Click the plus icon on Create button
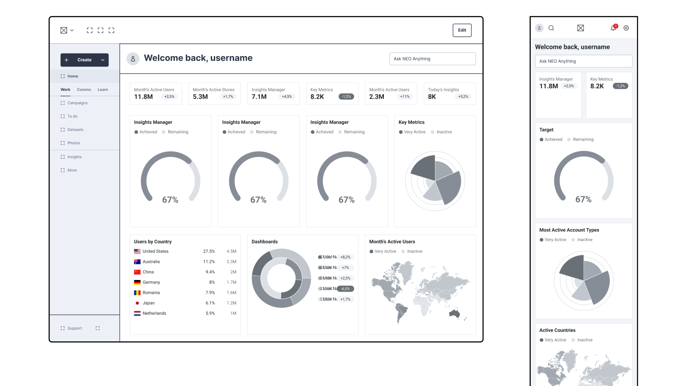This screenshot has height=386, width=687. coord(67,60)
